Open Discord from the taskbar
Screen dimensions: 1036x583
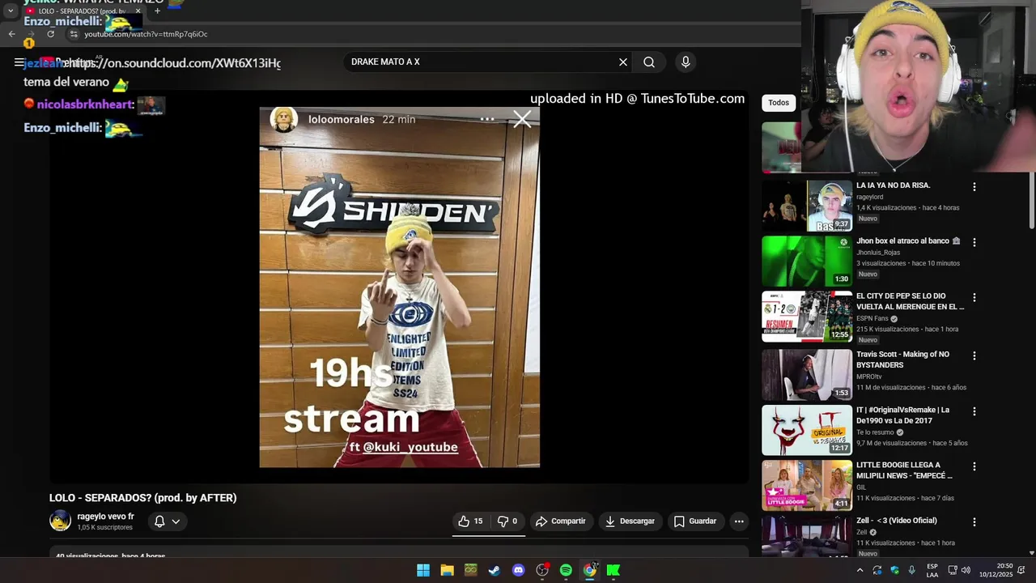[519, 570]
